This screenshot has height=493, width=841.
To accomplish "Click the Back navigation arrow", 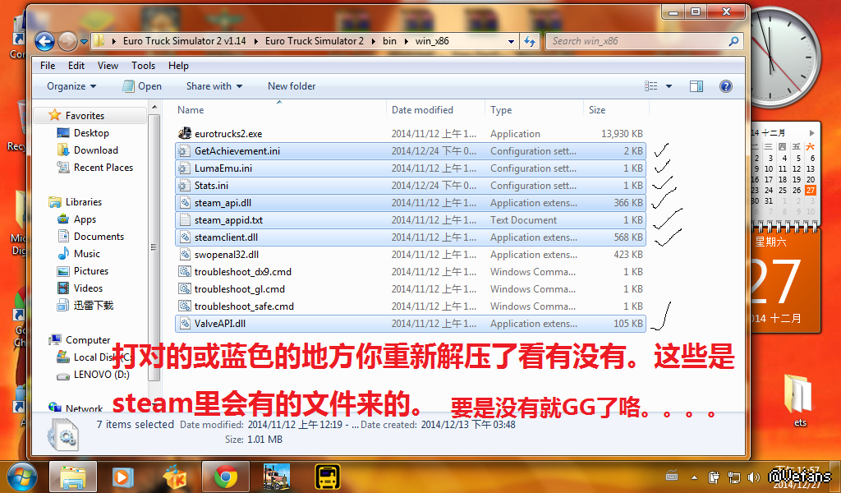I will (x=44, y=41).
